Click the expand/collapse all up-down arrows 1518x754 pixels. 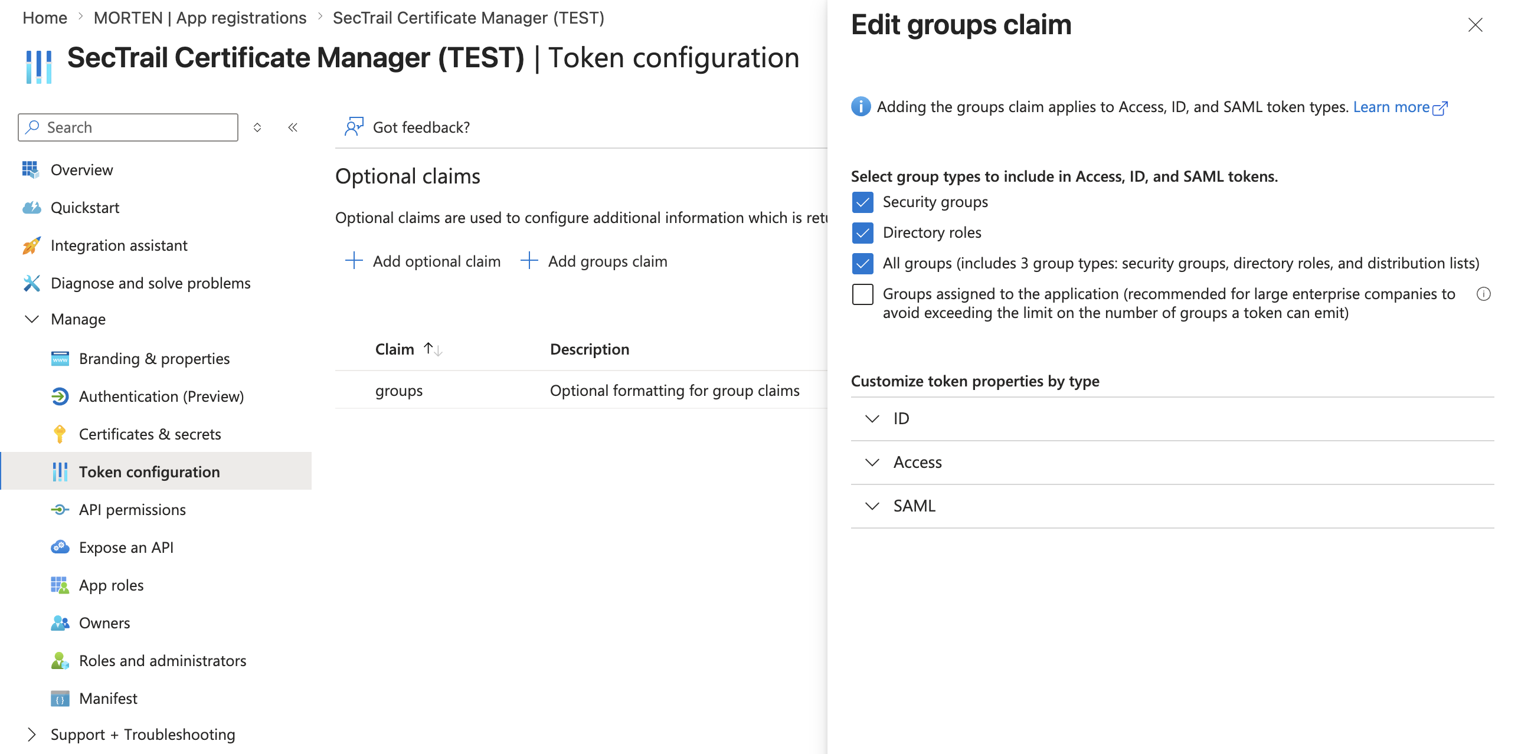[x=257, y=127]
